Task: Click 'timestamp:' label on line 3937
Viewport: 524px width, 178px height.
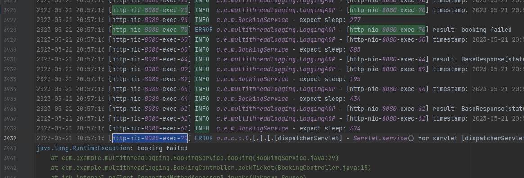Action: (x=451, y=118)
